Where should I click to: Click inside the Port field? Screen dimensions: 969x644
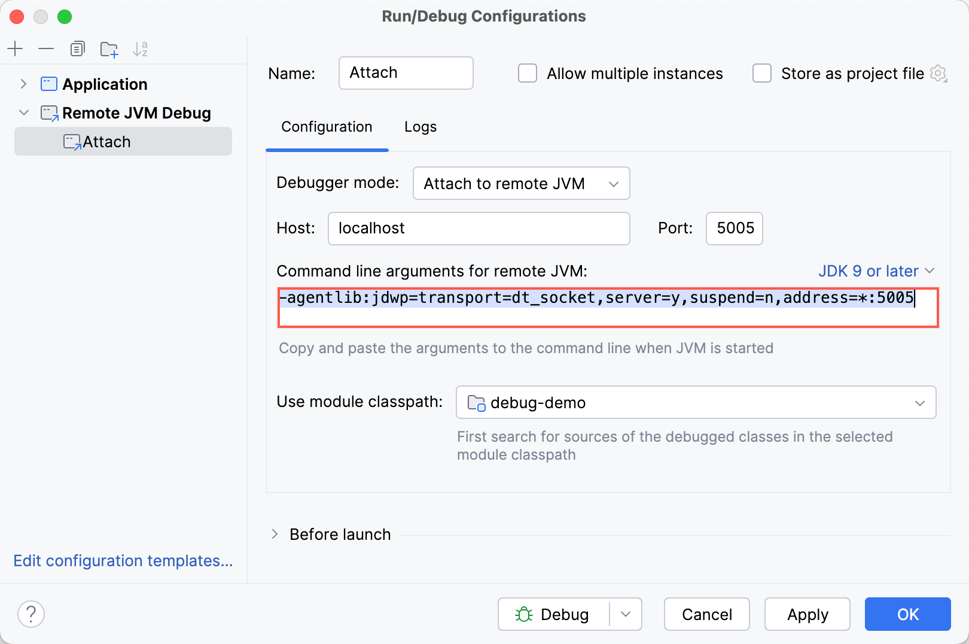(x=733, y=228)
